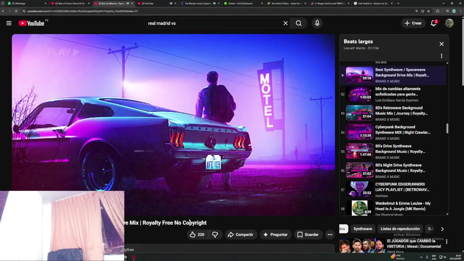Screen dimensions: 464x261
Task: Open more actions beside Guardar
Action: pyautogui.click(x=330, y=235)
